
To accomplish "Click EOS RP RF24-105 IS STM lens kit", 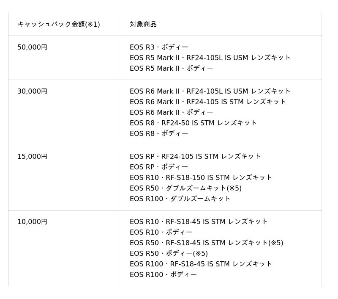I will 195,156.
